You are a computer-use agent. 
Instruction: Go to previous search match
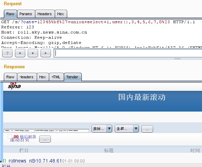[20, 53]
